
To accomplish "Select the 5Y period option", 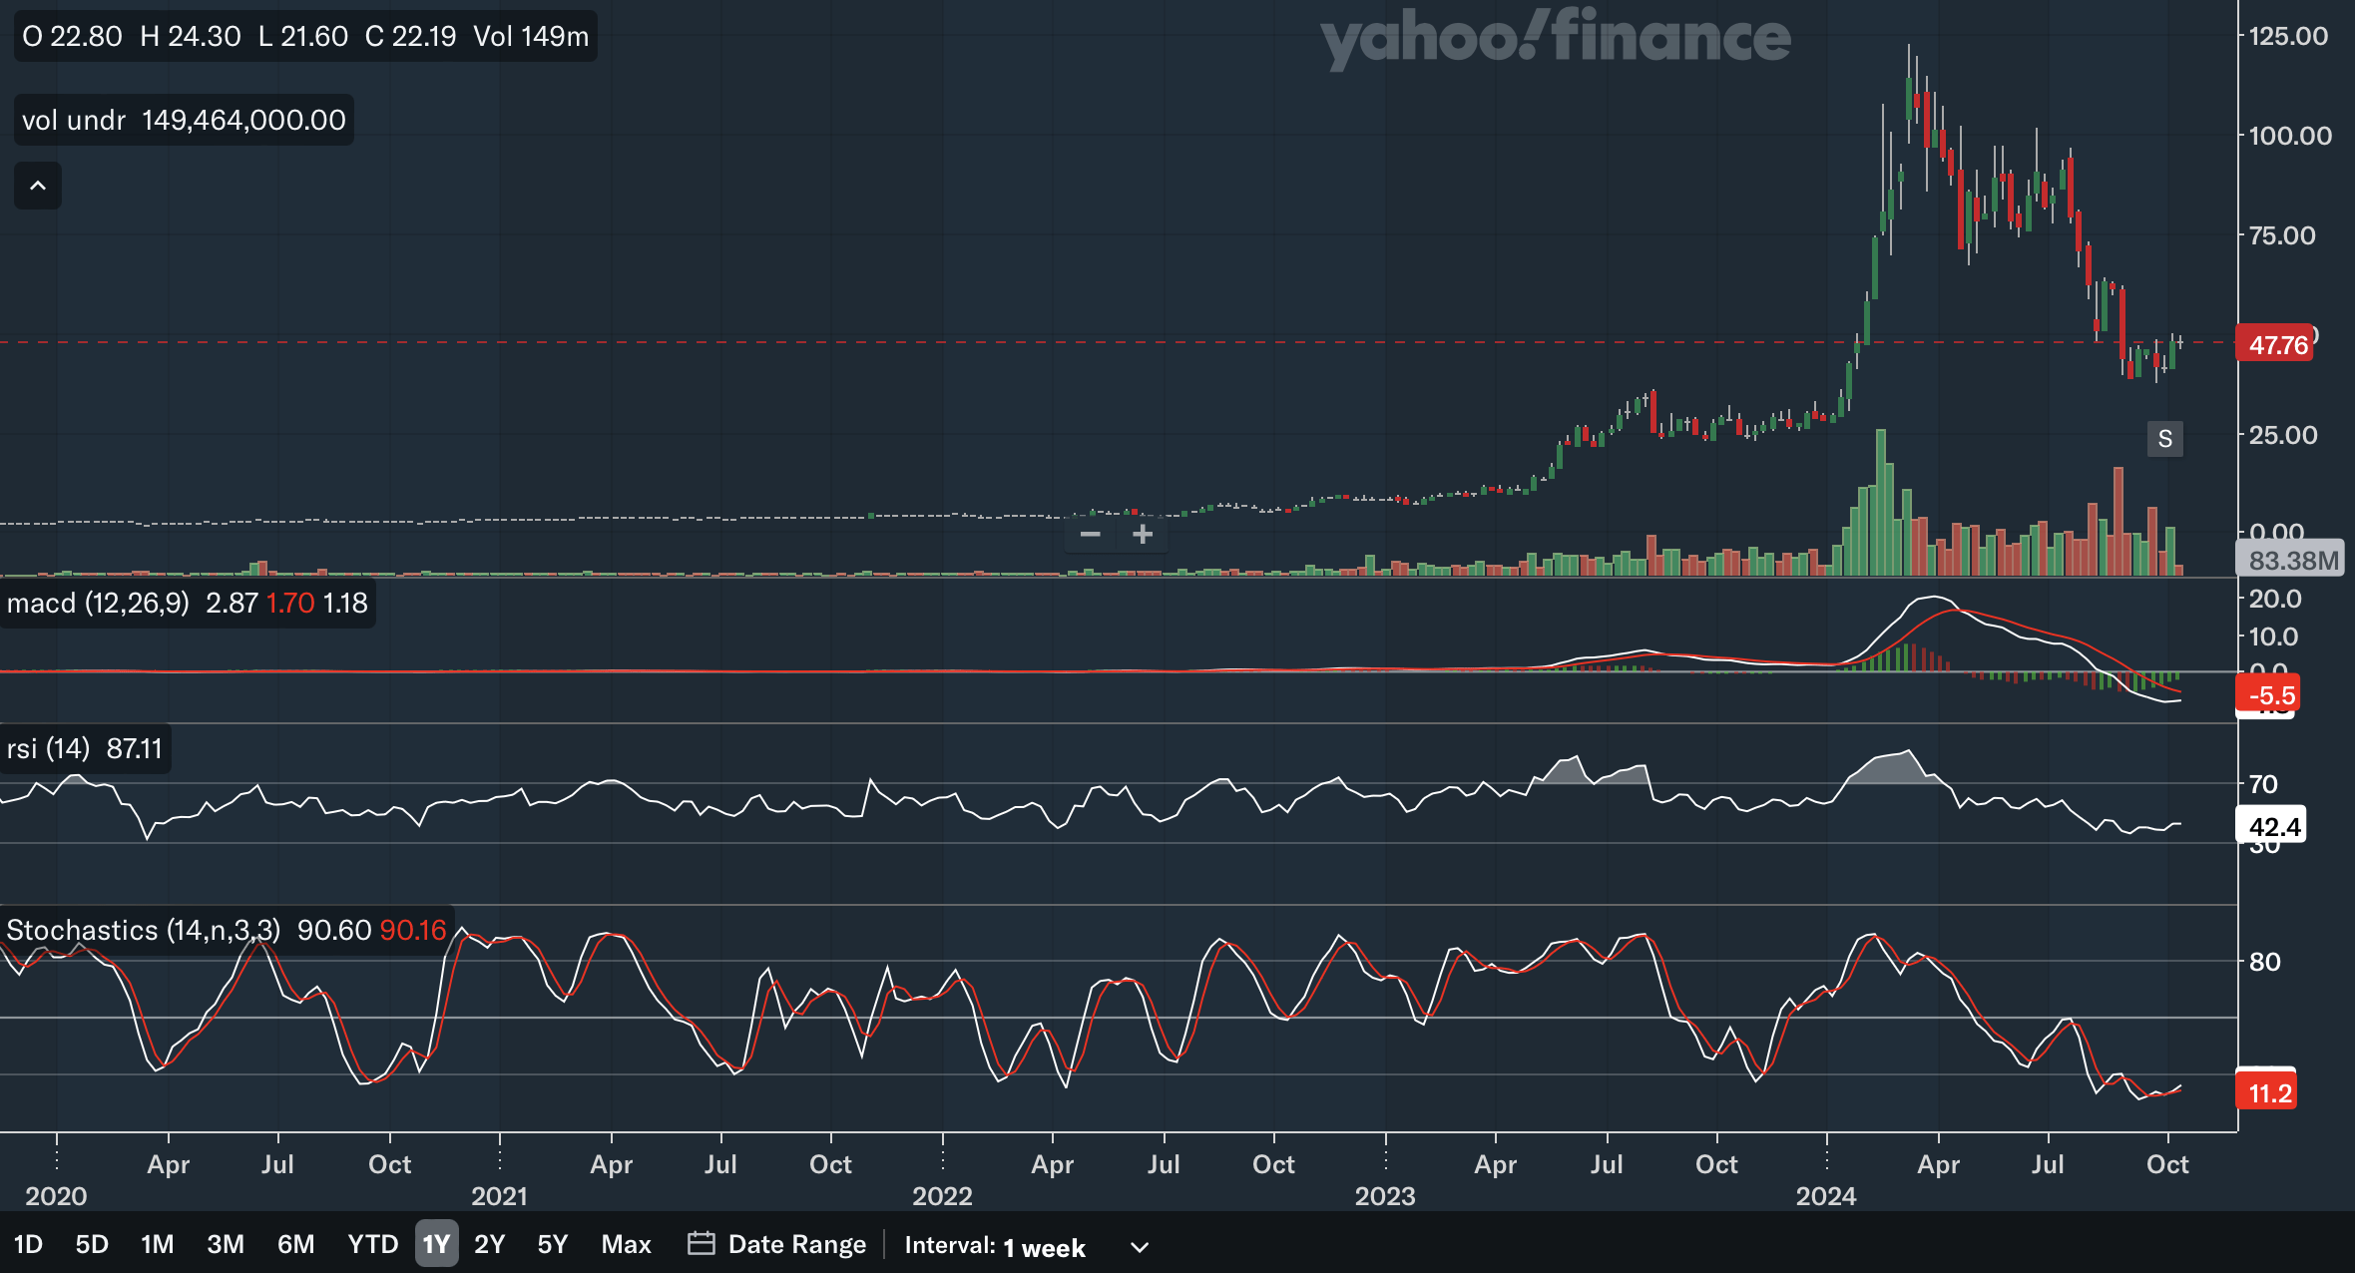I will click(552, 1244).
